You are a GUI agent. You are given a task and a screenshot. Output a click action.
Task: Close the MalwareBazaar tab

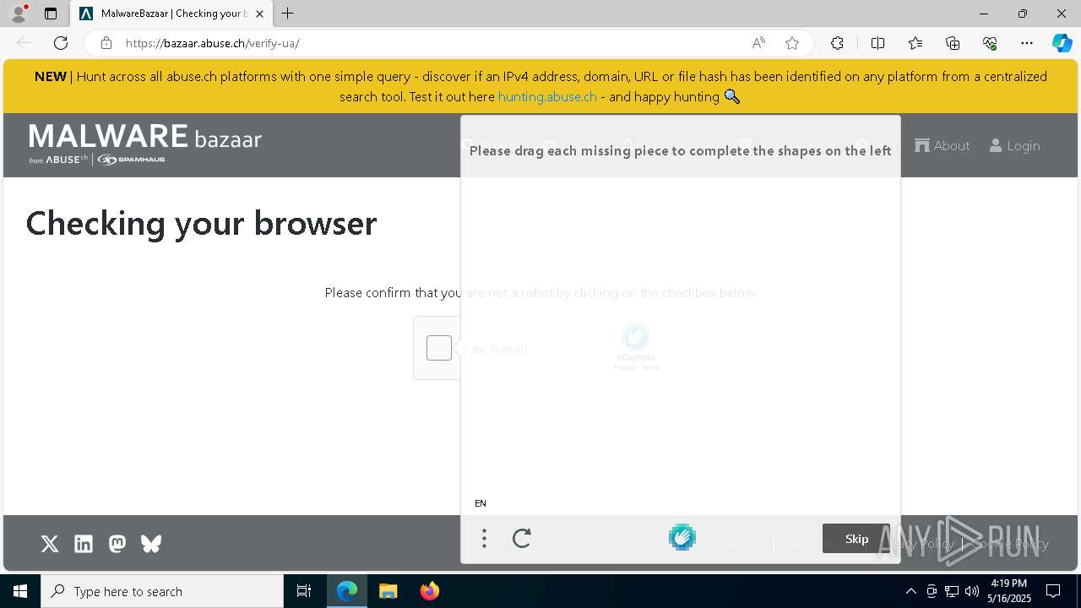[x=259, y=14]
